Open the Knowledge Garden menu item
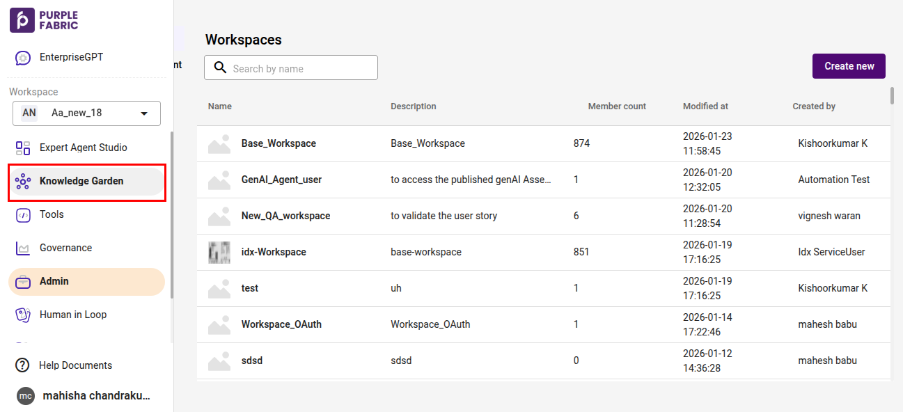Screen dimensions: 903x412 tap(81, 181)
